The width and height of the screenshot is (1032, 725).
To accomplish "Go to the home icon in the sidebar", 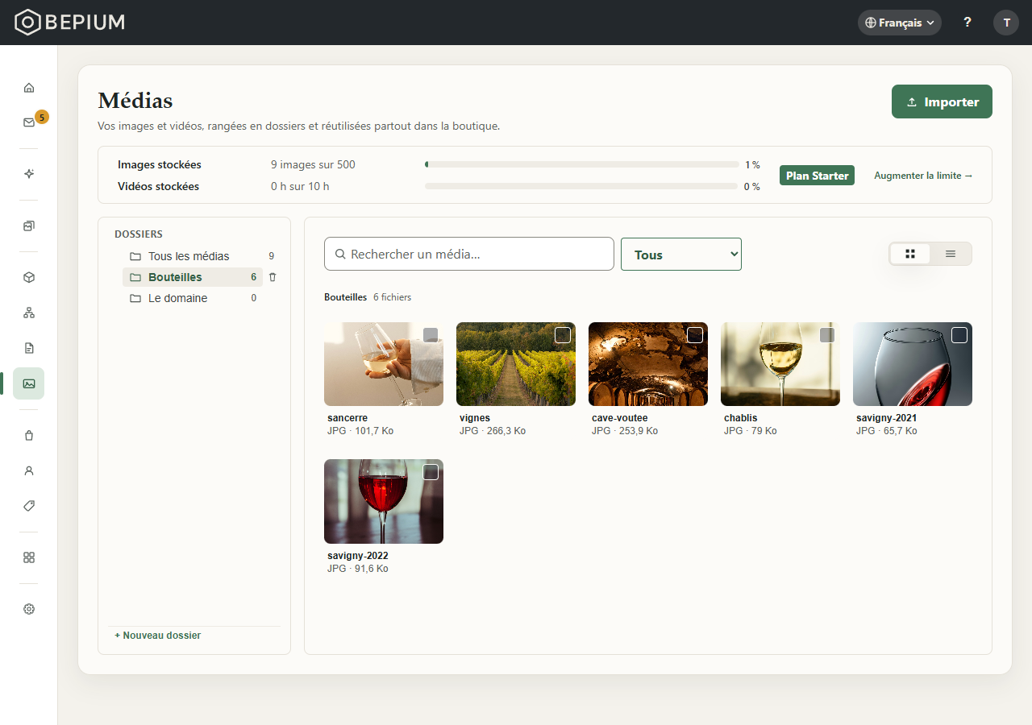I will (29, 87).
